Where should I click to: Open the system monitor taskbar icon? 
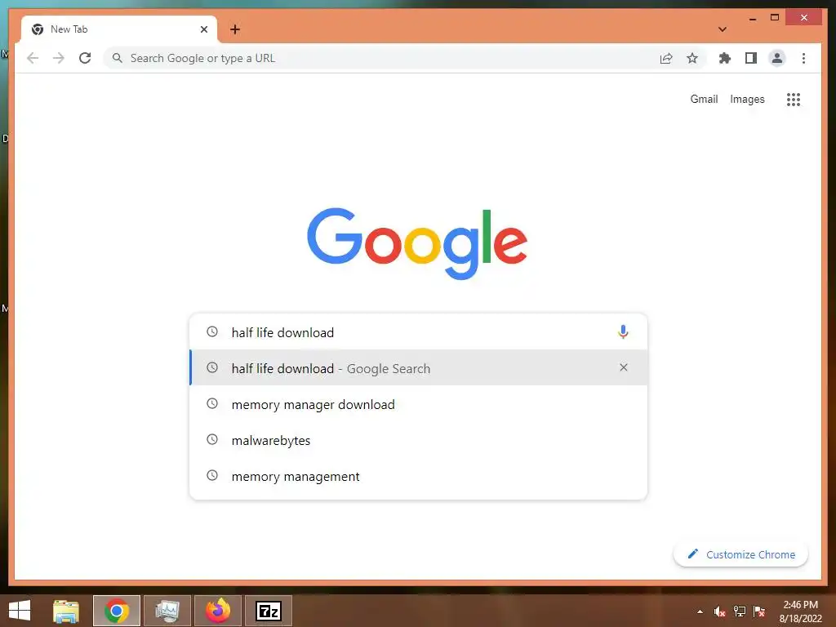(x=167, y=611)
